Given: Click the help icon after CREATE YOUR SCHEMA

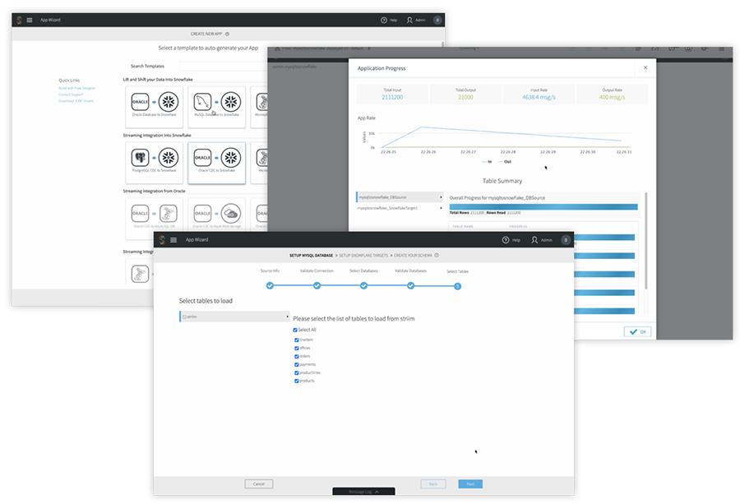Looking at the screenshot, I should 437,256.
